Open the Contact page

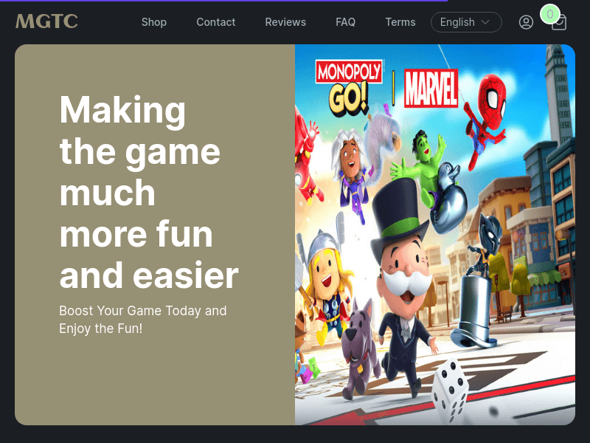click(x=216, y=22)
